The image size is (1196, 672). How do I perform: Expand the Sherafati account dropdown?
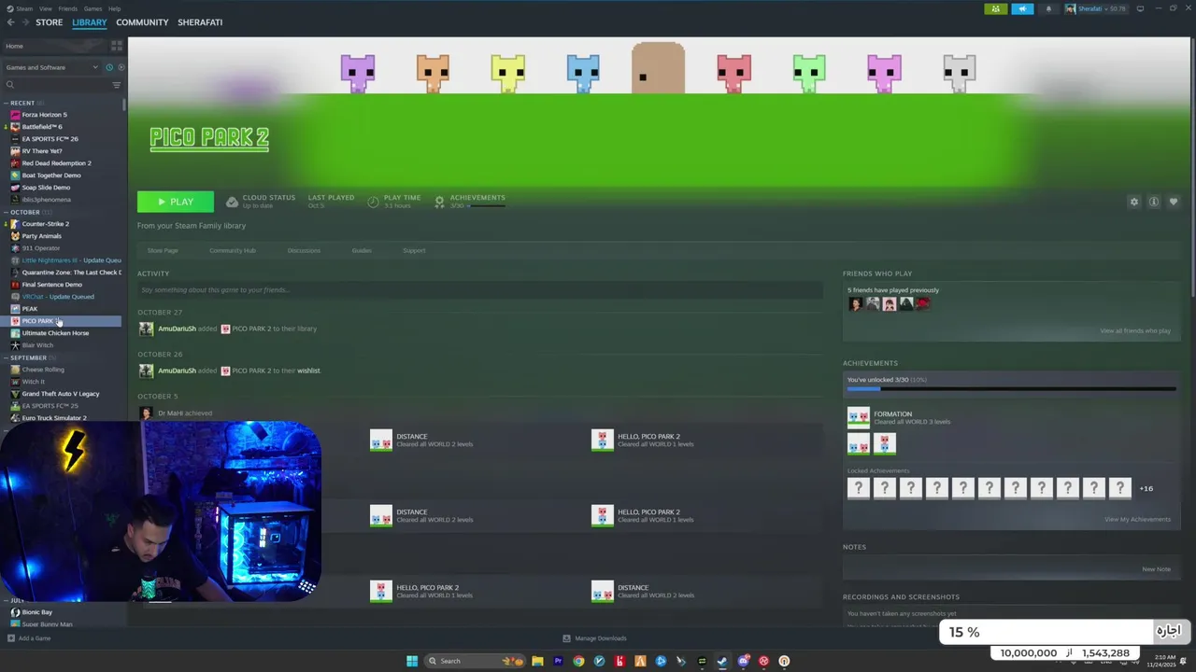tap(1097, 8)
